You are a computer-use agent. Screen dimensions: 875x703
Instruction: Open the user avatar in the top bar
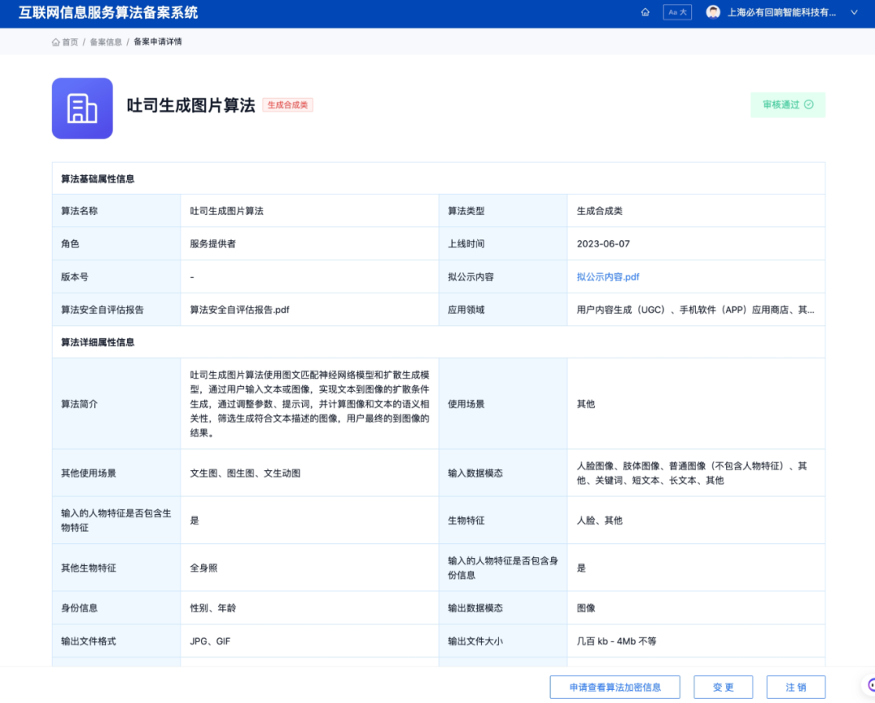click(712, 11)
